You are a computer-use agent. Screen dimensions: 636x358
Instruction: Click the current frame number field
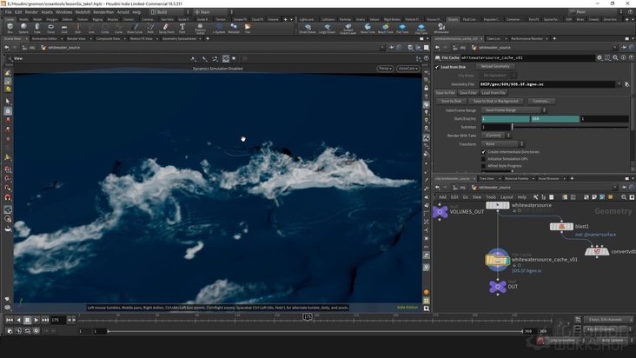pyautogui.click(x=56, y=320)
